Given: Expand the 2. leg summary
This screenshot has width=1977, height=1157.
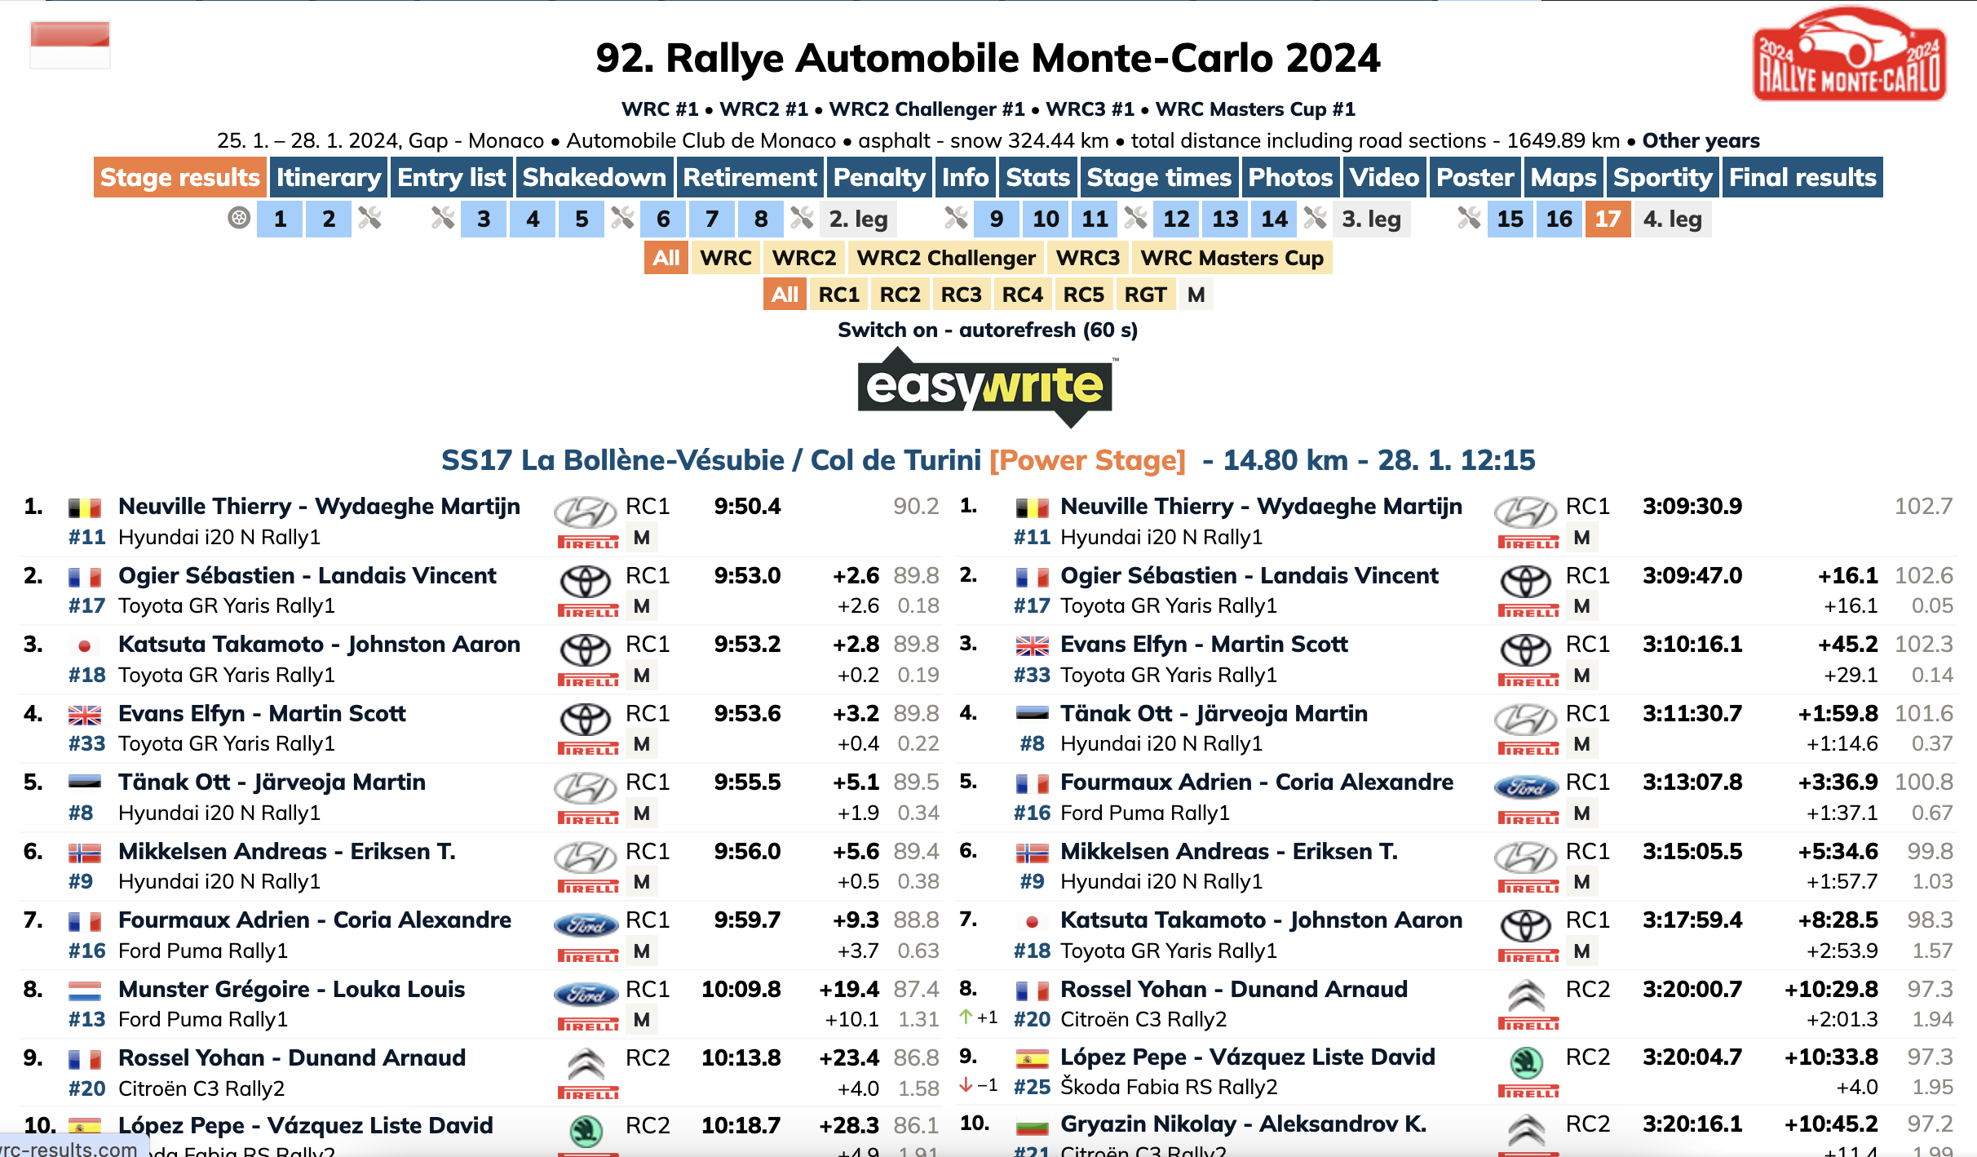Looking at the screenshot, I should pos(858,219).
